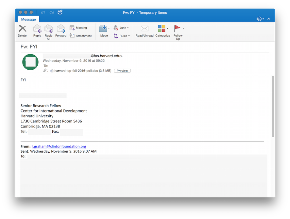
Task: Open the Follow Up flag dropdown
Action: [183, 28]
